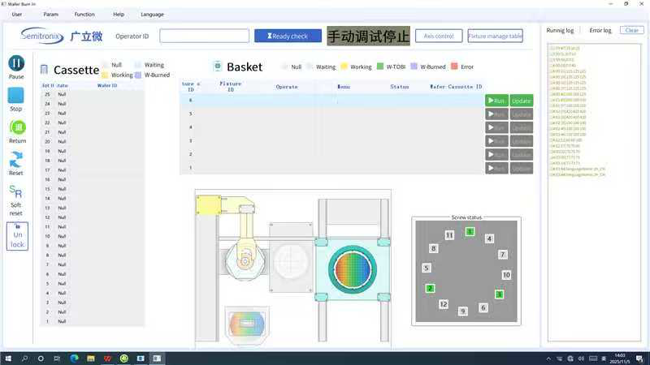The width and height of the screenshot is (650, 365).
Task: Toggle screw number 2 in Screw status
Action: click(431, 288)
